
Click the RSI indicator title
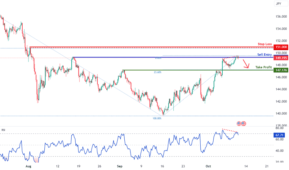[3, 130]
